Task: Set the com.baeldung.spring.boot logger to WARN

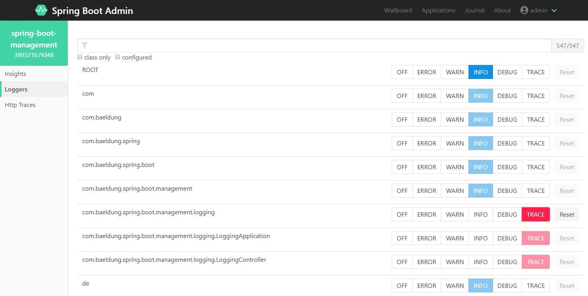Action: click(x=454, y=167)
